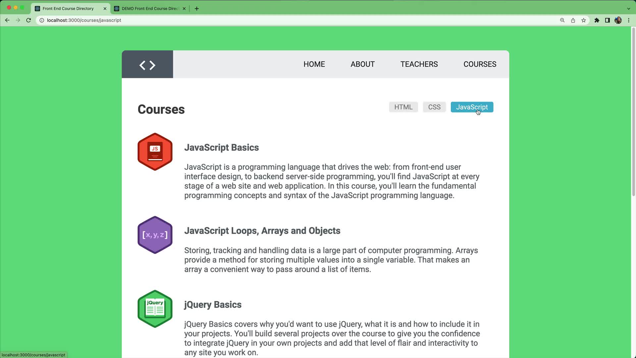Visit the TEACHERS page
This screenshot has height=358, width=636.
[419, 64]
